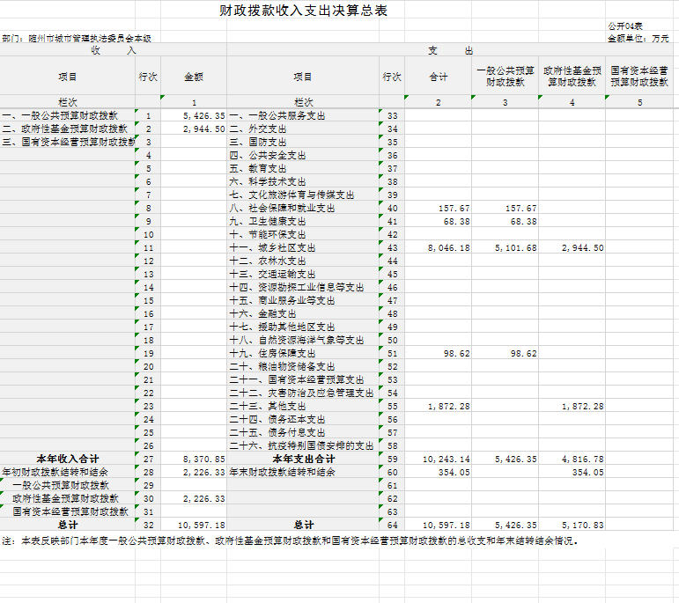The image size is (679, 603).
Task: Select the cell with value 8,046.18
Action: pyautogui.click(x=449, y=248)
